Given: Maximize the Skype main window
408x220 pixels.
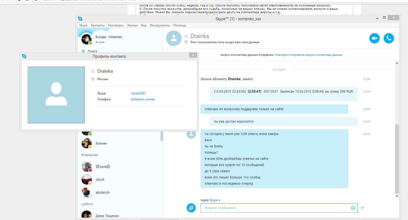Looking at the screenshot, I should coord(384,18).
